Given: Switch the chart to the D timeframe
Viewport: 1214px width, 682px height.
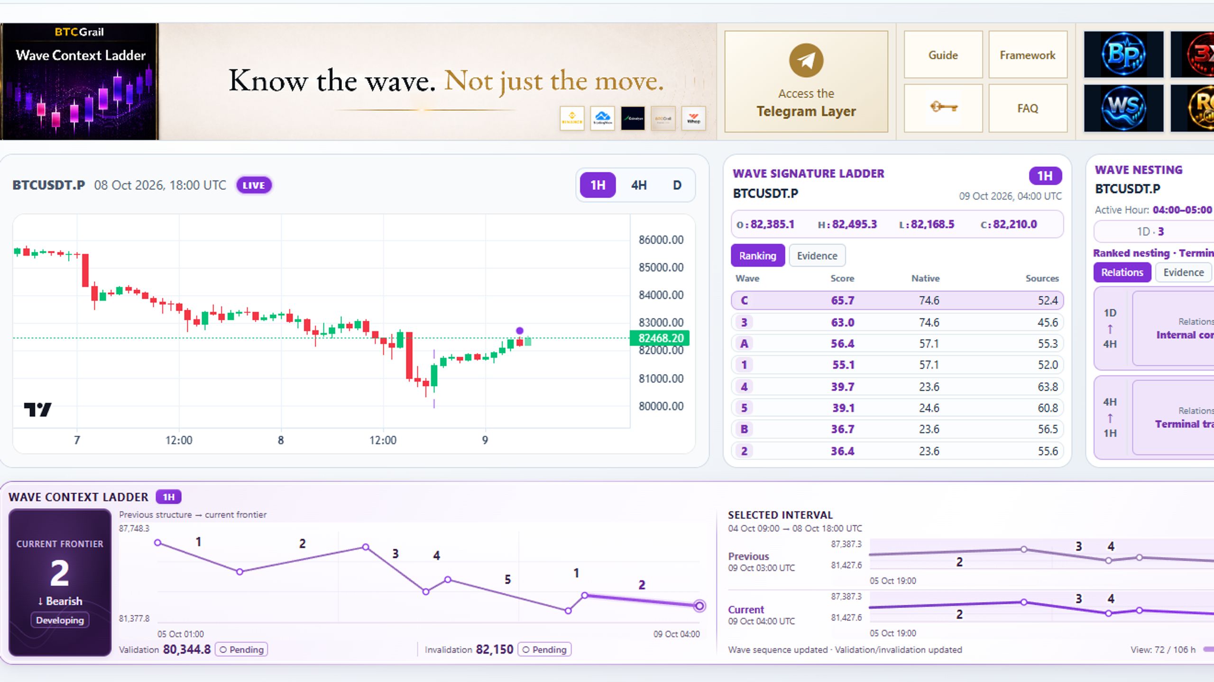Looking at the screenshot, I should click(677, 185).
